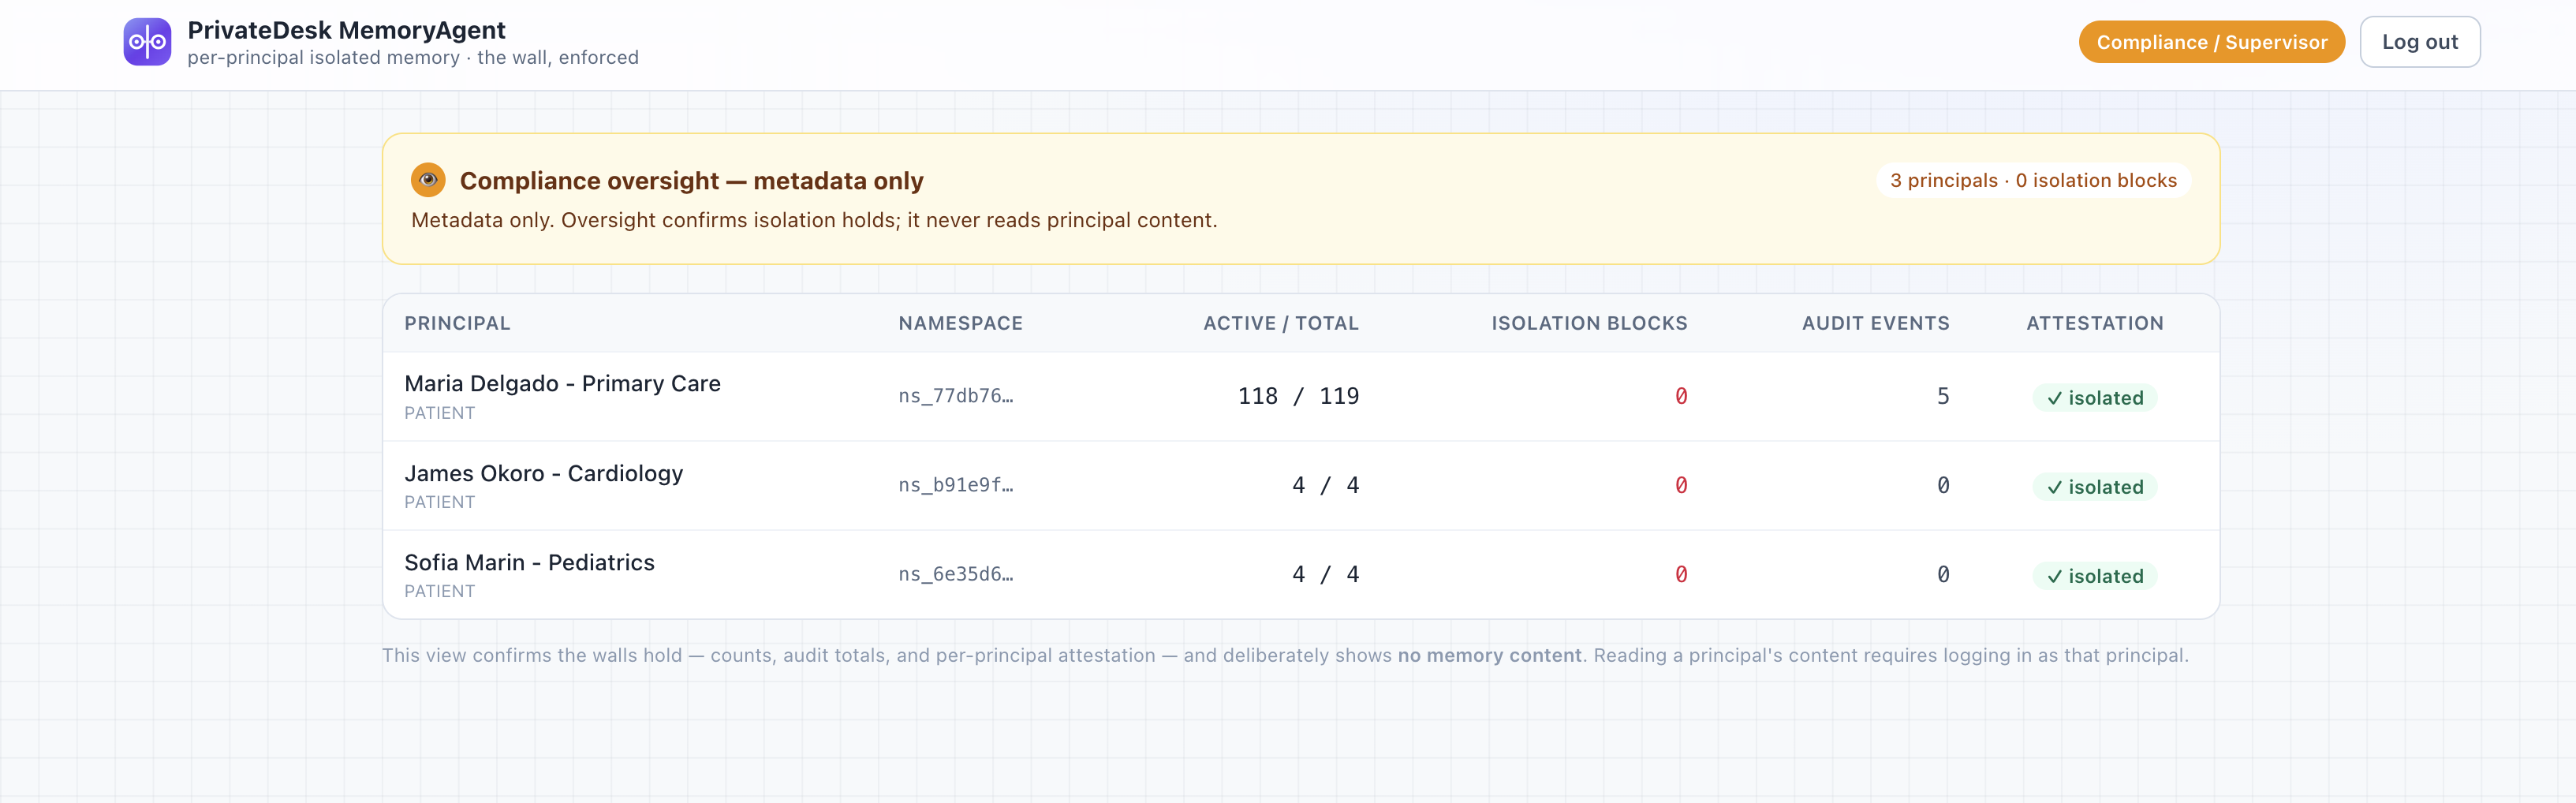Image resolution: width=2576 pixels, height=803 pixels.
Task: Click the Attestation column header
Action: pyautogui.click(x=2095, y=323)
